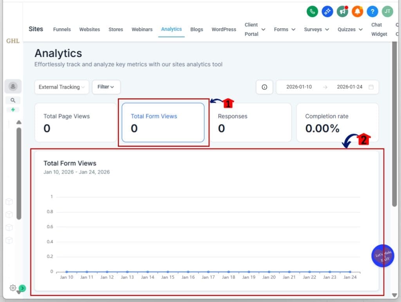The width and height of the screenshot is (401, 302).
Task: Open the Quizzes dropdown menu
Action: pyautogui.click(x=350, y=29)
